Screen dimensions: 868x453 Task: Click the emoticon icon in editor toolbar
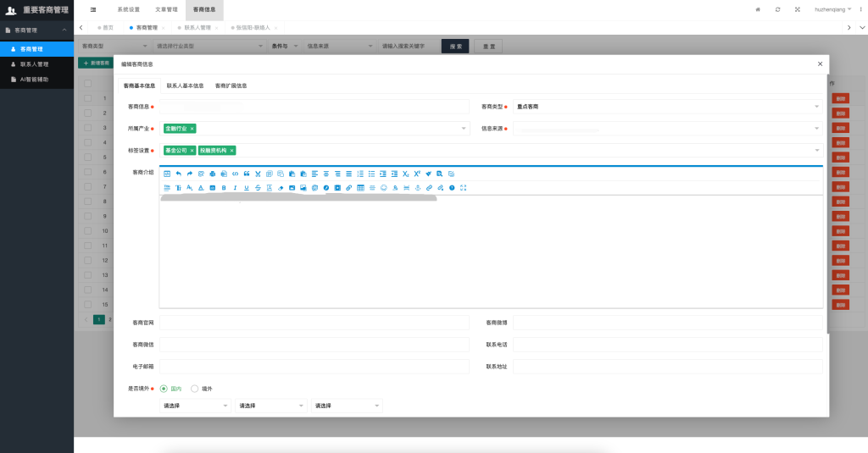pyautogui.click(x=384, y=187)
